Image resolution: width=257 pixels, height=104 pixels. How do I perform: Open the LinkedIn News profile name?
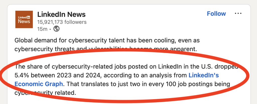pyautogui.click(x=61, y=15)
